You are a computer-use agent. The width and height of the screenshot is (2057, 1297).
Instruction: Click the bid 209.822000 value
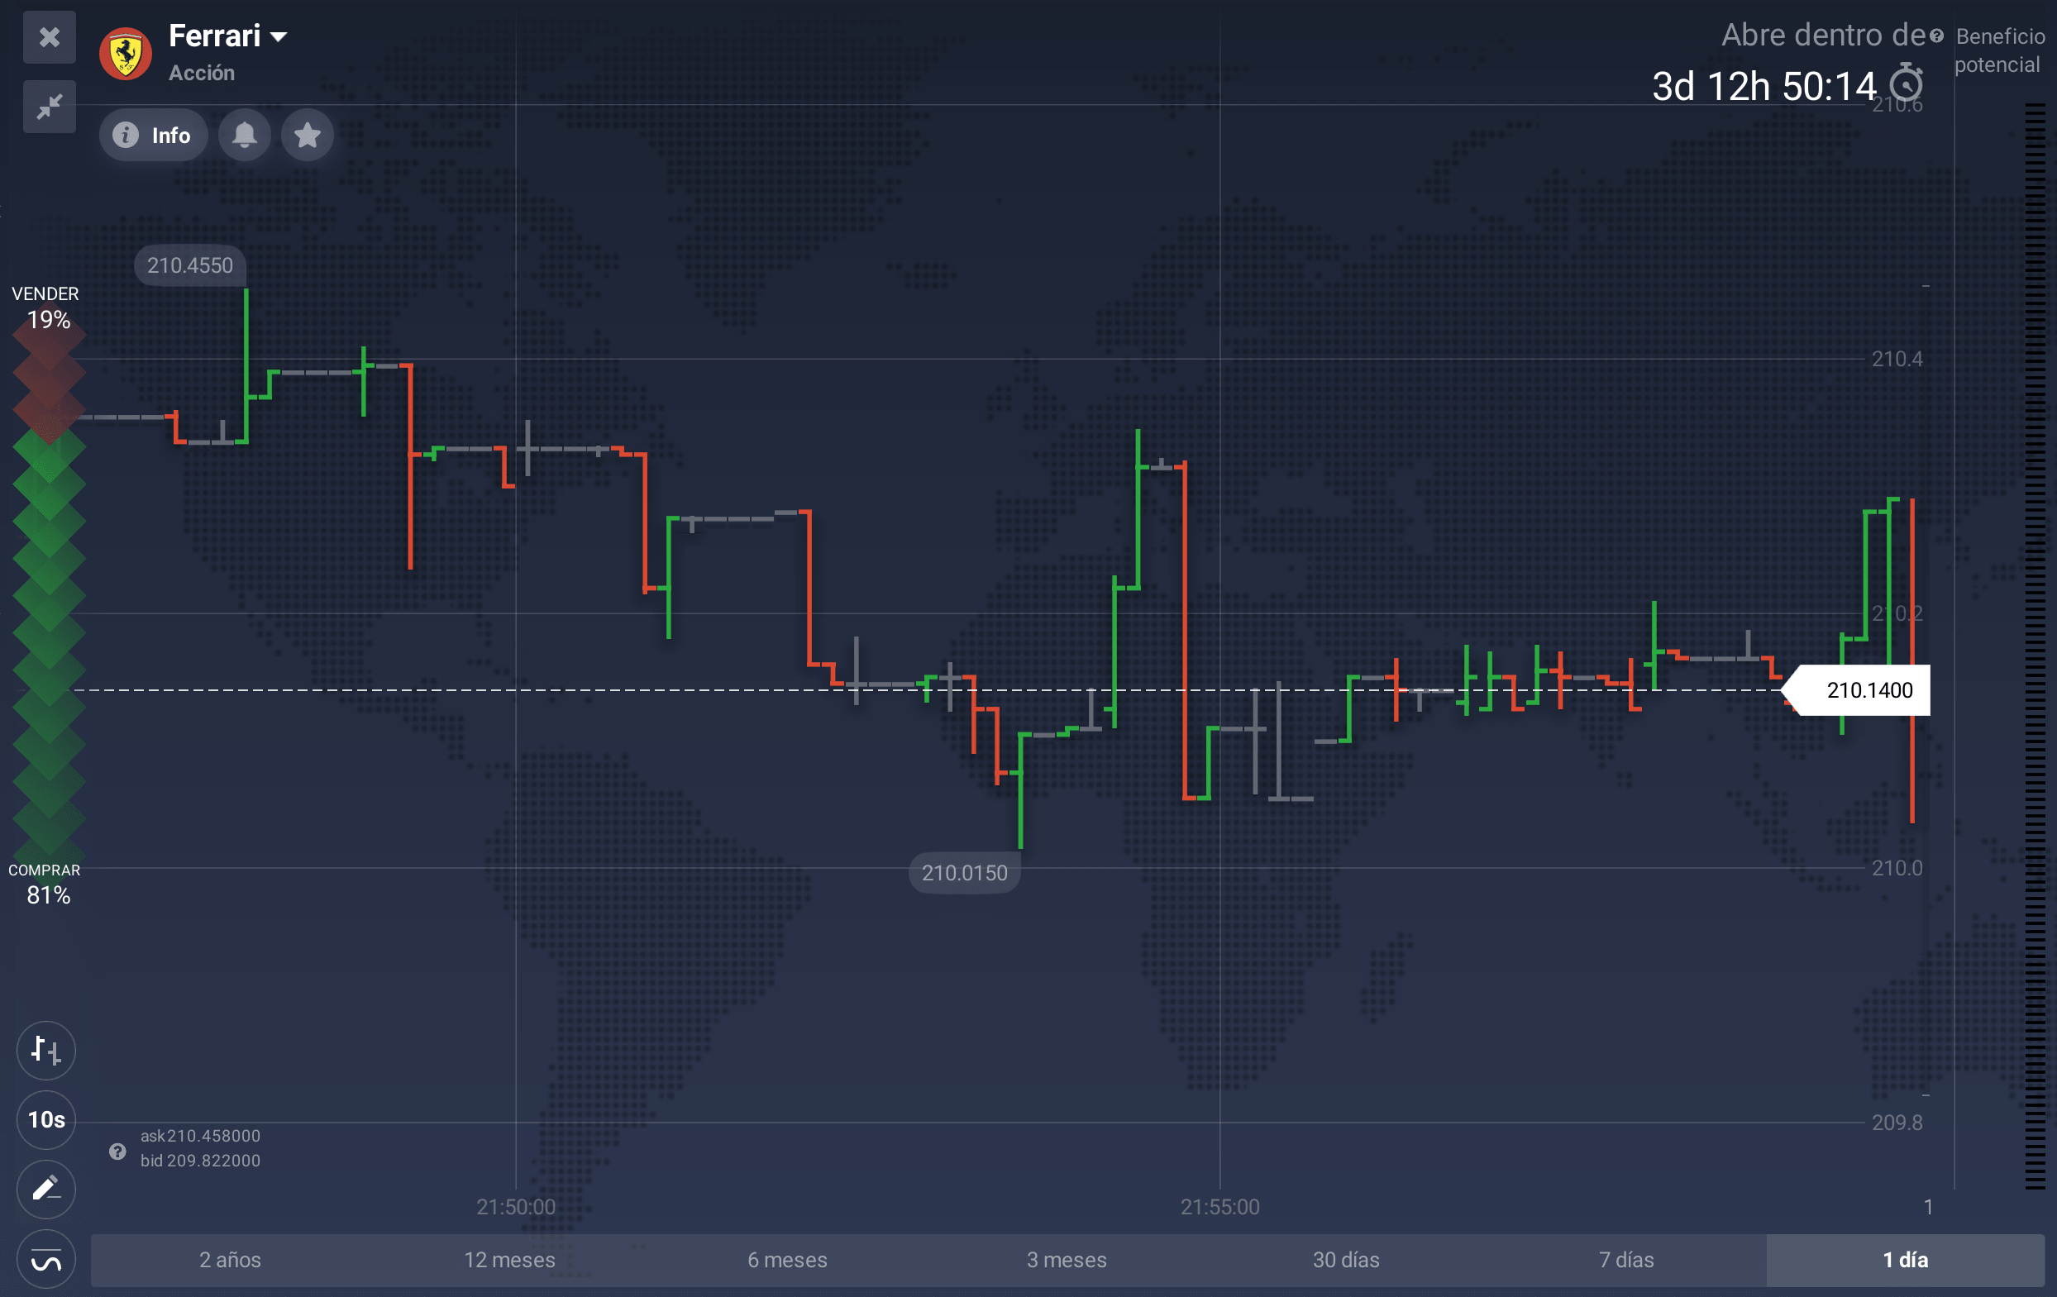(x=200, y=1161)
